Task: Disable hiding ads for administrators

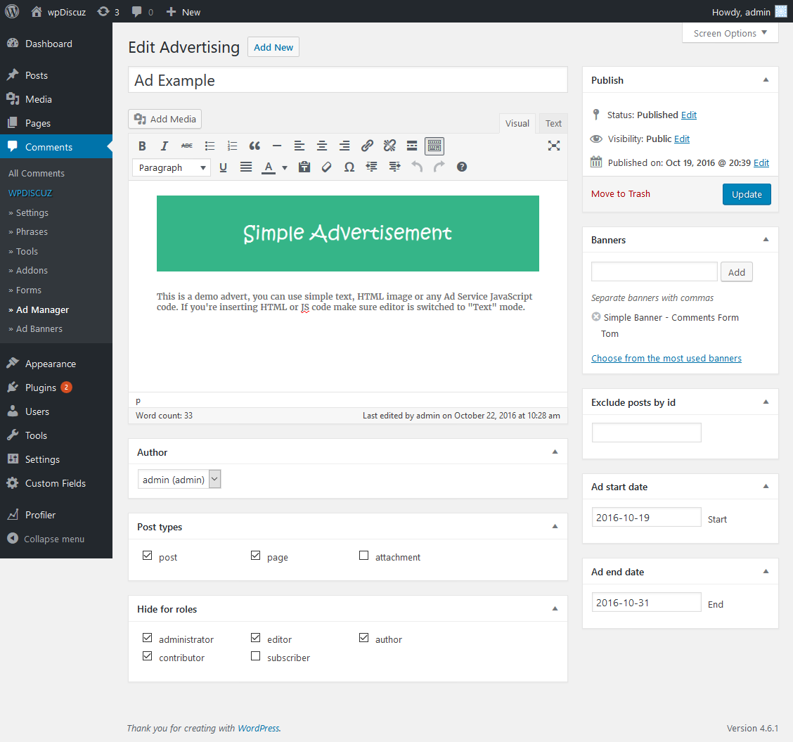Action: coord(147,637)
